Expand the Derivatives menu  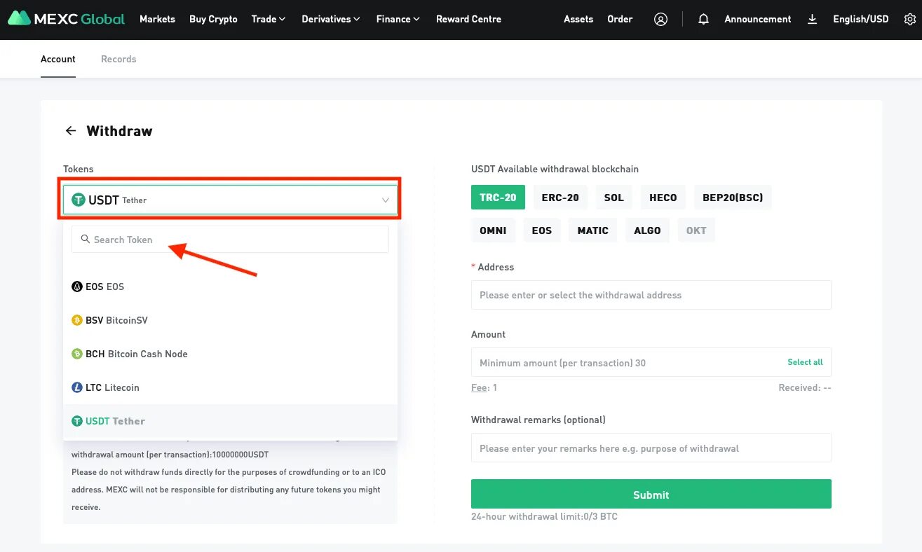click(331, 19)
